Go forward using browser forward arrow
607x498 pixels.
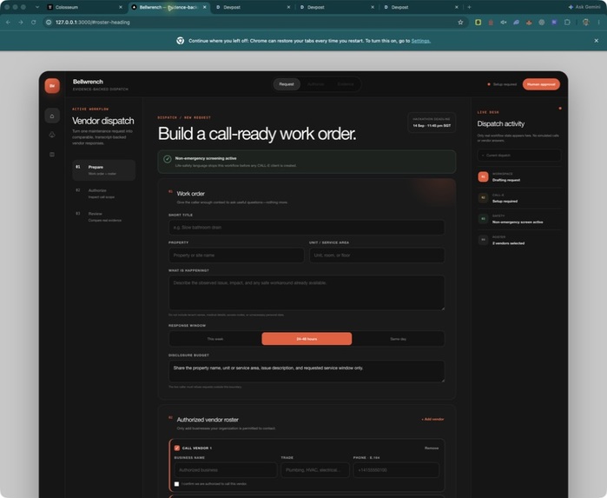pyautogui.click(x=21, y=23)
